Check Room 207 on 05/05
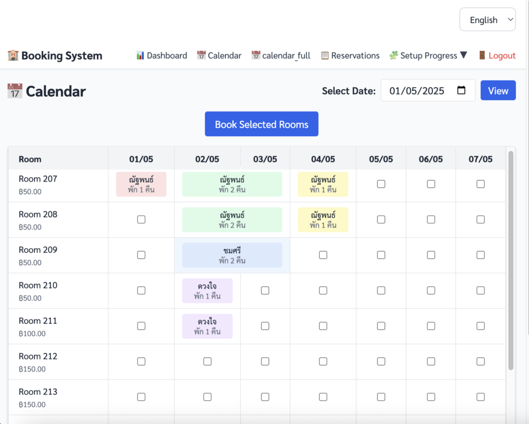Screen dimensions: 529x424 click(x=381, y=184)
